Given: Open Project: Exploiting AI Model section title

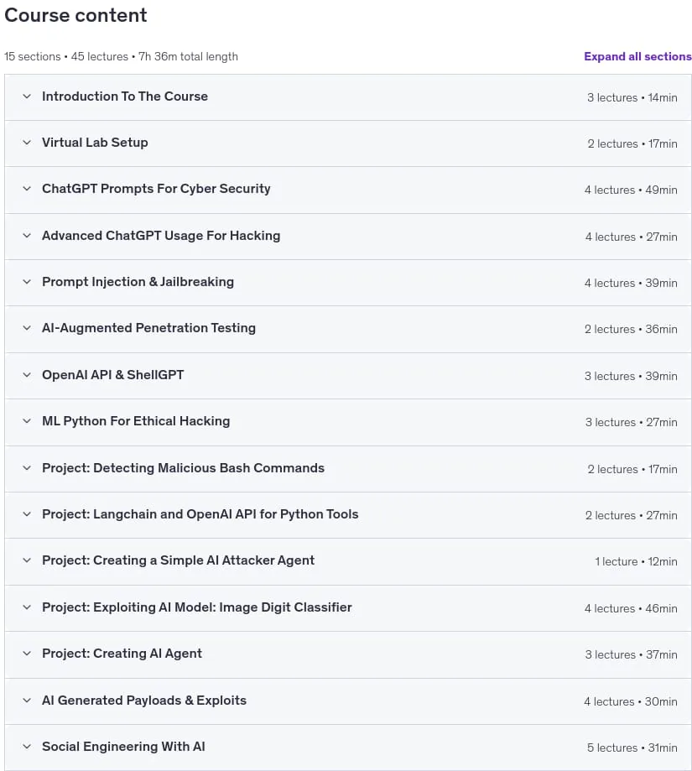Looking at the screenshot, I should click(197, 607).
